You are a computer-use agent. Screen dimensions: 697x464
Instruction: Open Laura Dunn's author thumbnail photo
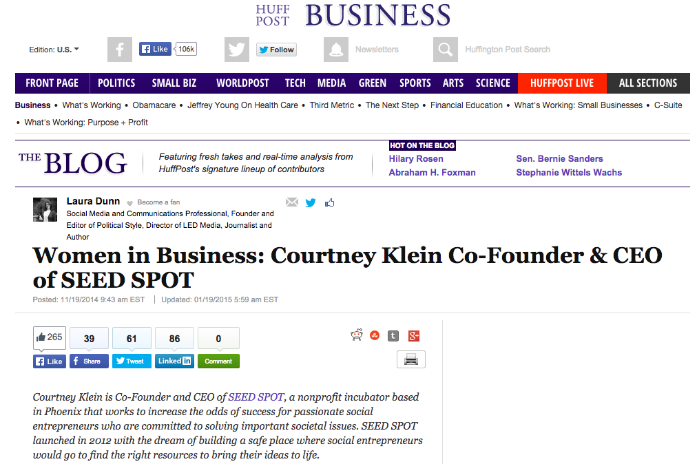45,209
